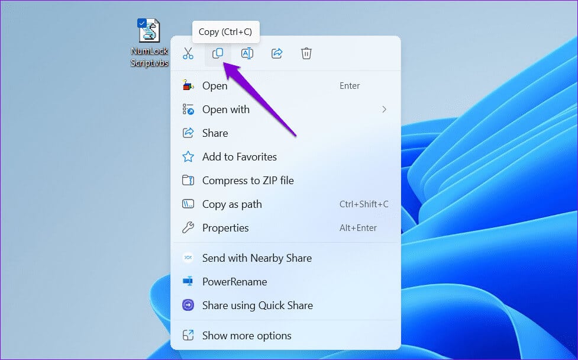Image resolution: width=578 pixels, height=360 pixels.
Task: Expand the Open with submenu
Action: point(286,110)
